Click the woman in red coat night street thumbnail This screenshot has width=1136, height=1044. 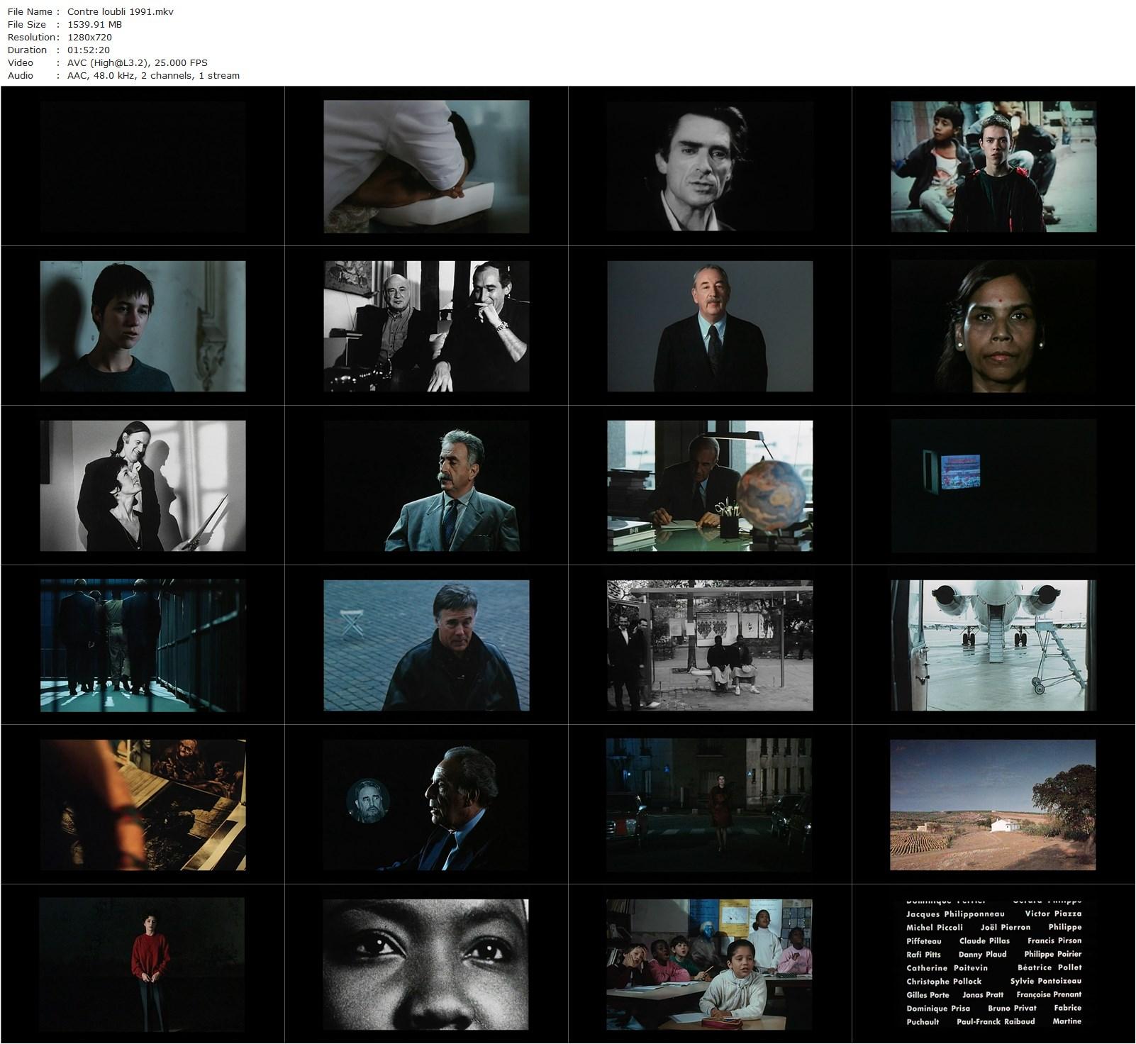710,805
